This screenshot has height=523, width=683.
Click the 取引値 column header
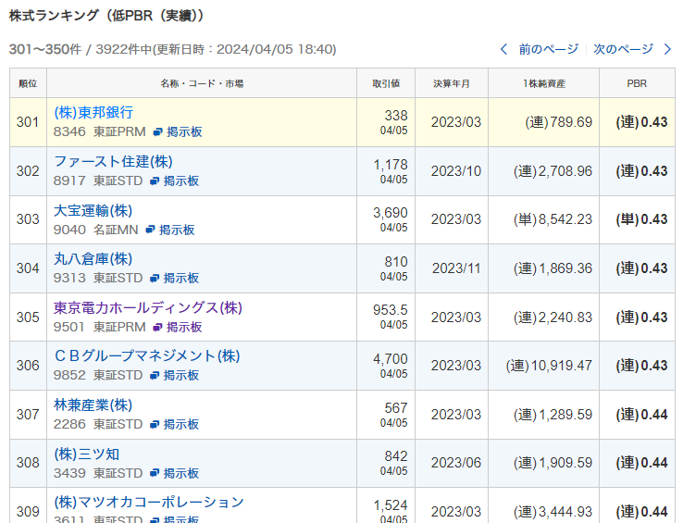[386, 83]
